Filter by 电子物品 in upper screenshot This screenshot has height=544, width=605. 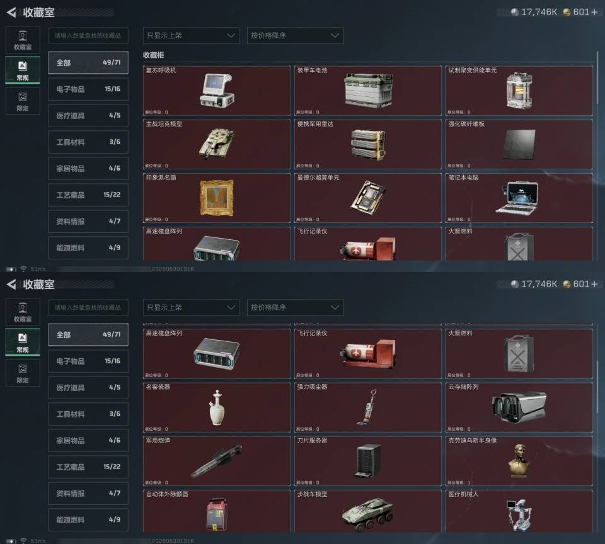click(x=88, y=89)
